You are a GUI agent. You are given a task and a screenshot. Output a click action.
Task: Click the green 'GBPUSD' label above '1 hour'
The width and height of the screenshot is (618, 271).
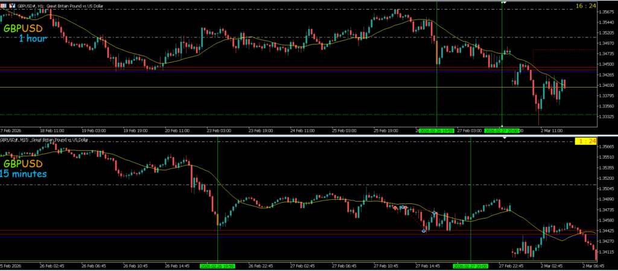(23, 28)
